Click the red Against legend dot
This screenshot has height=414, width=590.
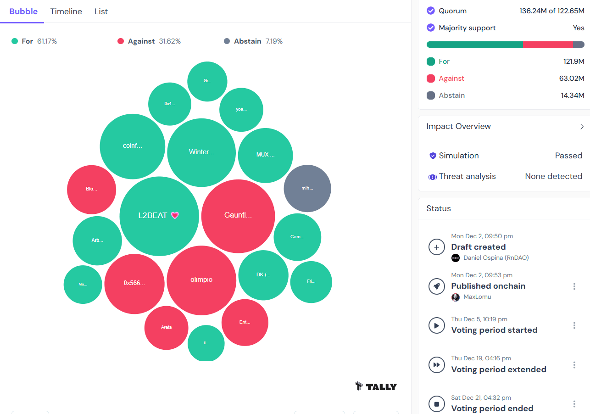coord(121,41)
